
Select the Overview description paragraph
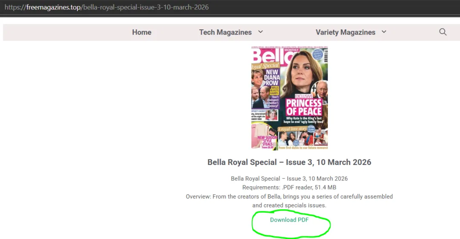point(289,201)
